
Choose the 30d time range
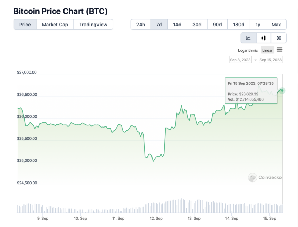(197, 25)
